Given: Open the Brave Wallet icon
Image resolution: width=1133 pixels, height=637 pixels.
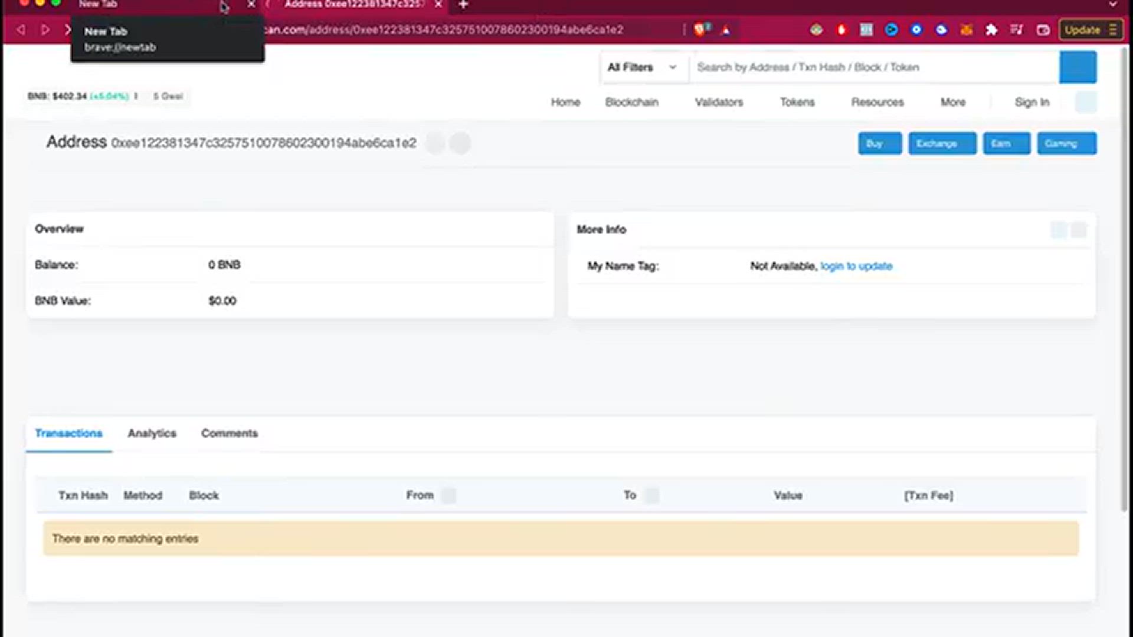Looking at the screenshot, I should [1043, 29].
